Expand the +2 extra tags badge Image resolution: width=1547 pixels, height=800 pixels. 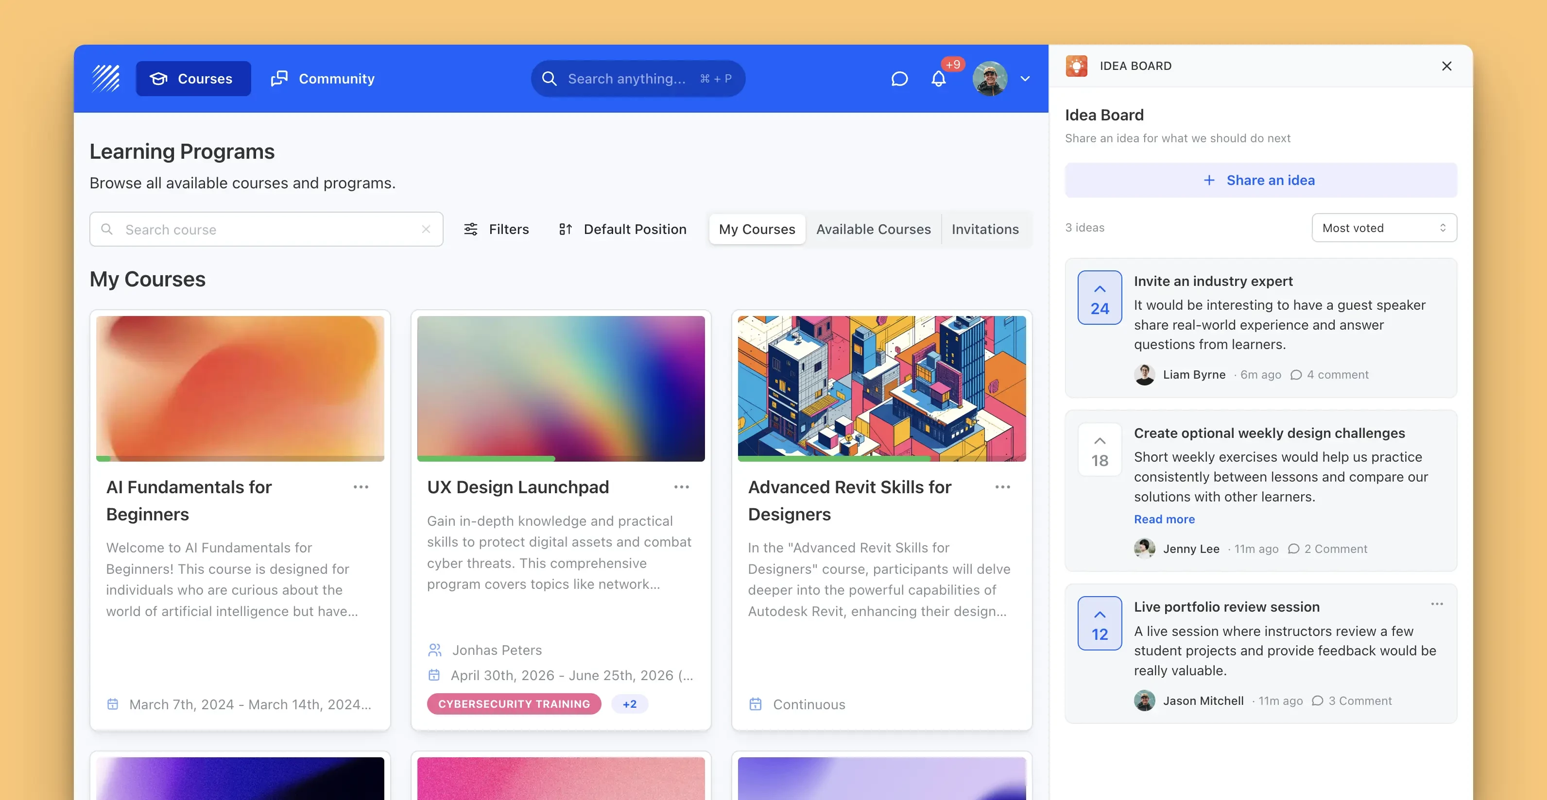click(x=629, y=704)
